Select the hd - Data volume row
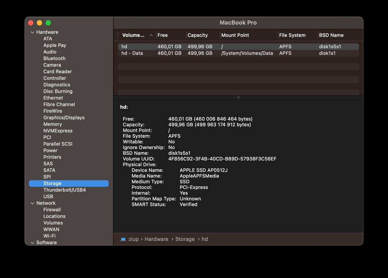This screenshot has width=388, height=278. click(x=239, y=53)
